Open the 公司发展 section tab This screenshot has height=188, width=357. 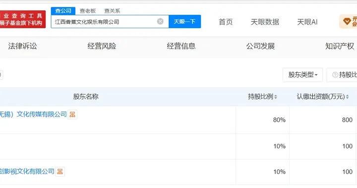260,46
